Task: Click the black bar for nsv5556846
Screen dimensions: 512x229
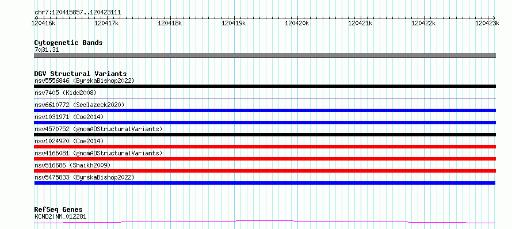Action: 265,86
